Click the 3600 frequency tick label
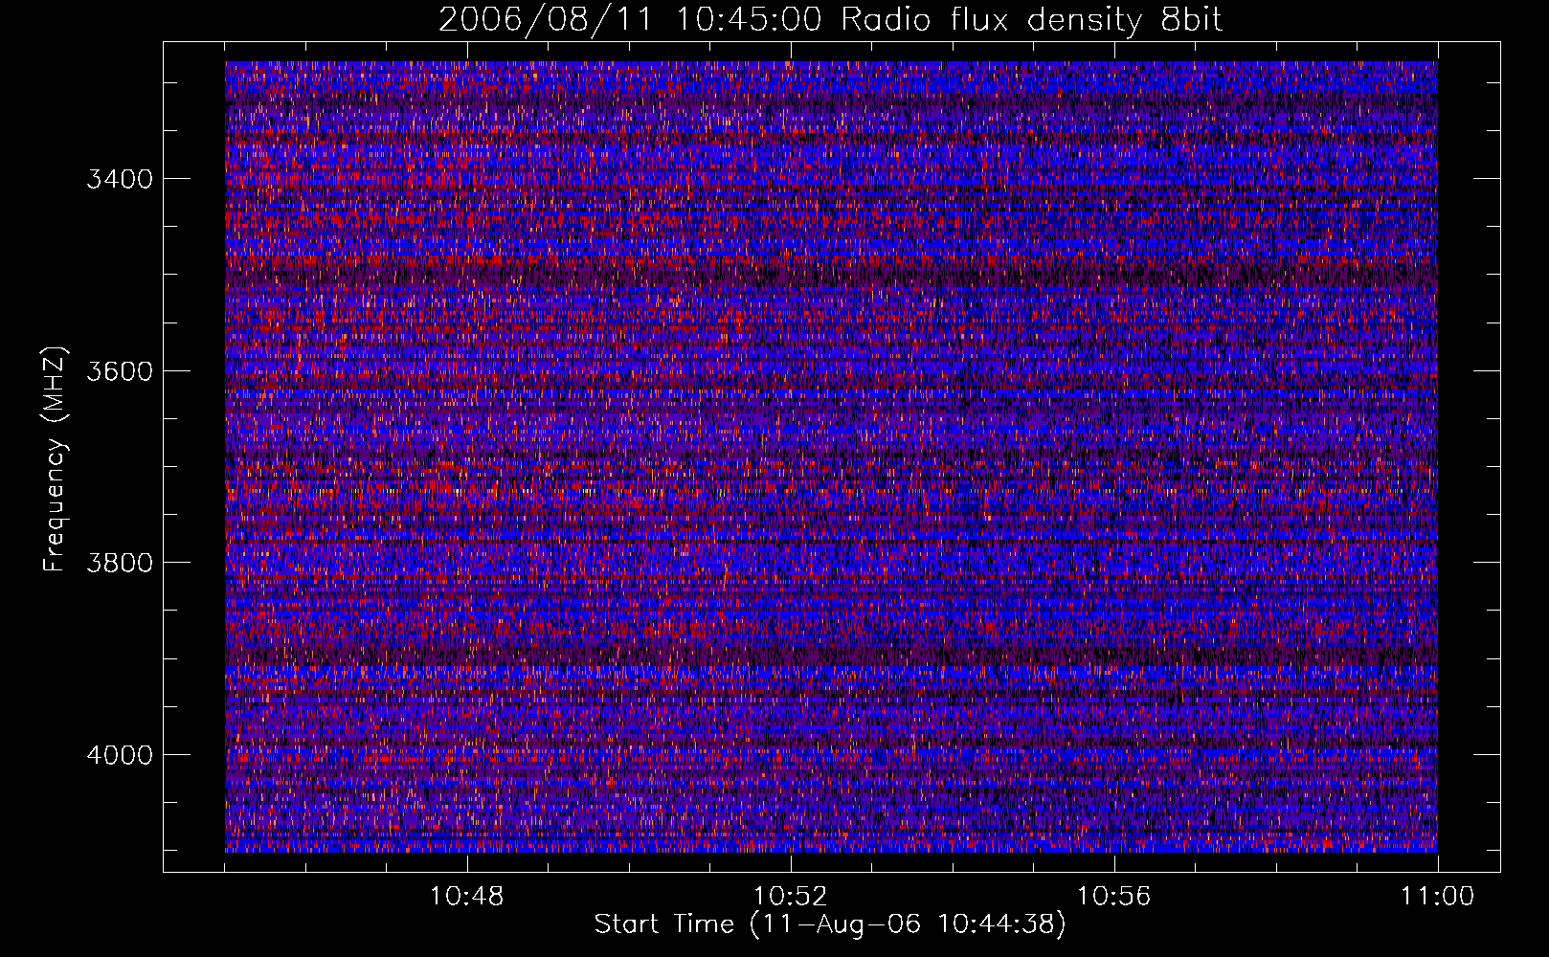Image resolution: width=1549 pixels, height=957 pixels. (120, 371)
